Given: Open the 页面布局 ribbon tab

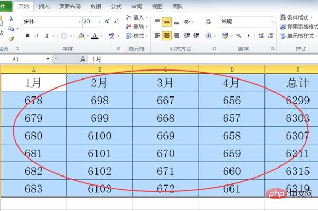Looking at the screenshot, I should (x=70, y=6).
